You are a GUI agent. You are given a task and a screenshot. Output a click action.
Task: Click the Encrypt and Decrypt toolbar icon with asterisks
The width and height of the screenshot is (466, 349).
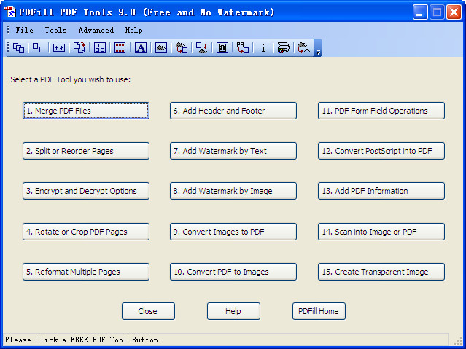tap(59, 48)
